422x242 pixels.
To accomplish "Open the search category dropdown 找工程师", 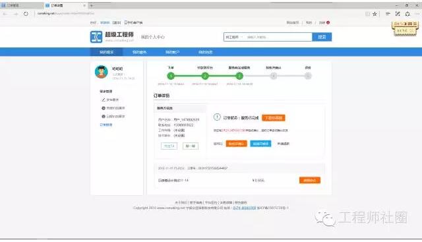I will [234, 37].
